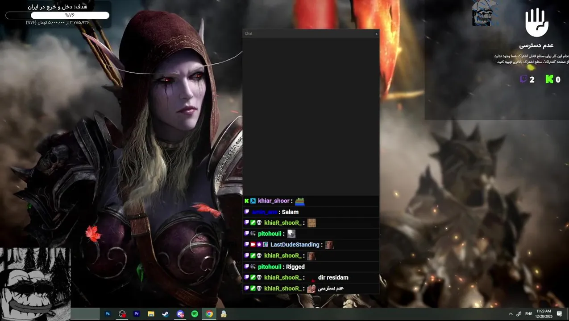Image resolution: width=569 pixels, height=321 pixels.
Task: Open the Windows notification center
Action: coord(559,314)
